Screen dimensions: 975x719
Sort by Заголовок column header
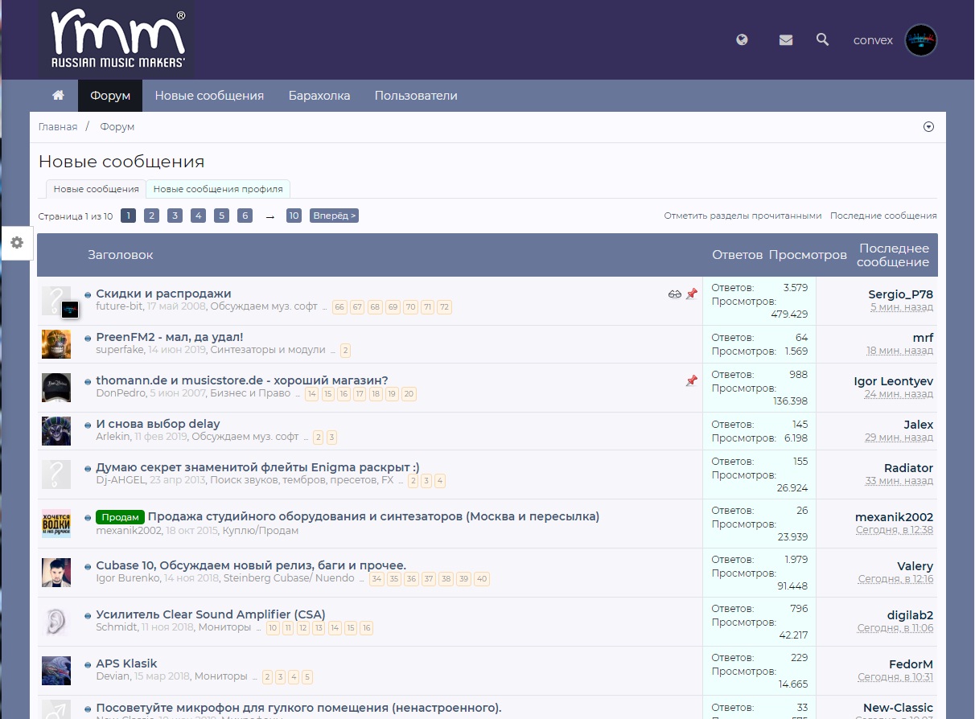click(x=120, y=255)
